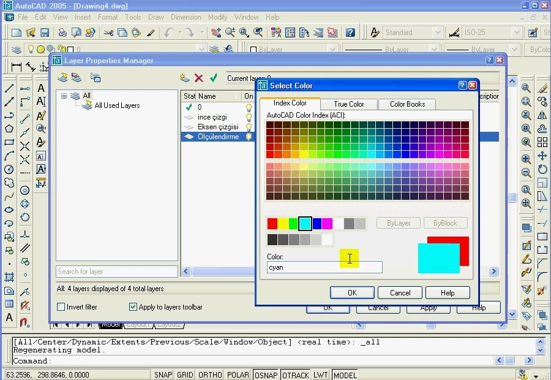Open the Undo history dropdown arrow
The height and width of the screenshot is (380, 551).
pos(179,32)
